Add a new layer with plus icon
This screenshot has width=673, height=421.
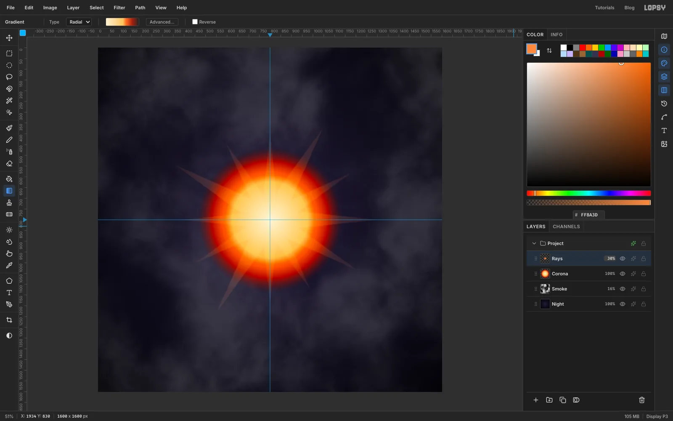(x=536, y=400)
